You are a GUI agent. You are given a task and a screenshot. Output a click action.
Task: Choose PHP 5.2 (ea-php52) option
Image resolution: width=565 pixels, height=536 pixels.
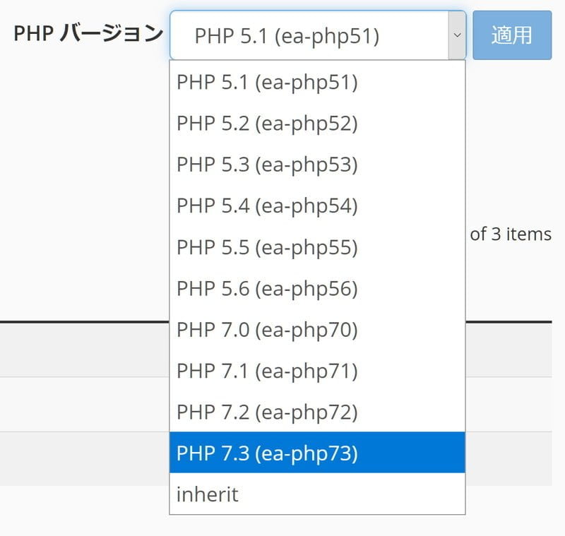tap(317, 123)
